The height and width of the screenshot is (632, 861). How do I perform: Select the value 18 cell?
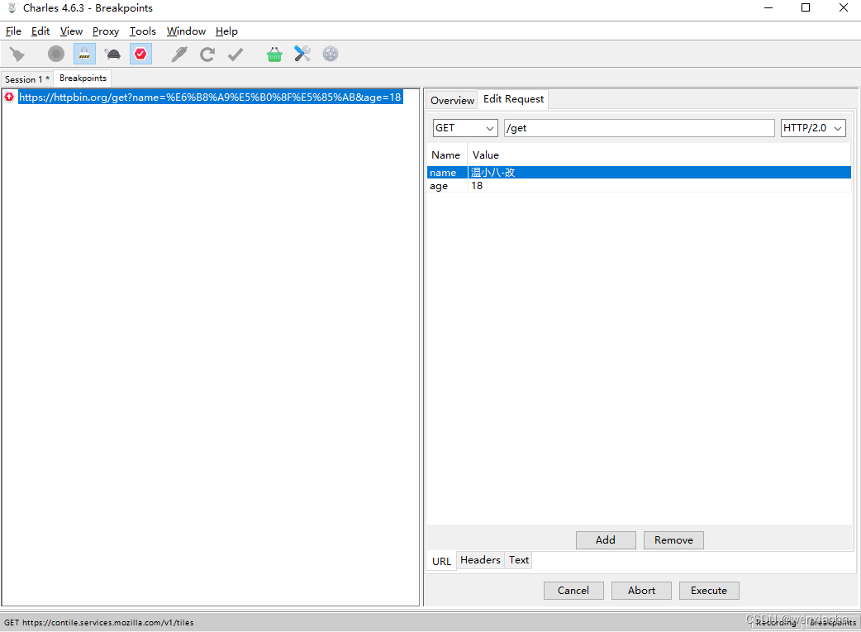pos(659,186)
